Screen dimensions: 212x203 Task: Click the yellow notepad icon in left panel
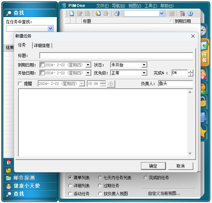tap(9, 170)
